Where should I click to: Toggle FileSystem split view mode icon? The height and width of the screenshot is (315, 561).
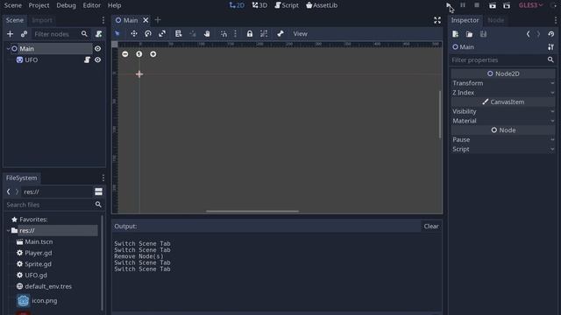(98, 192)
